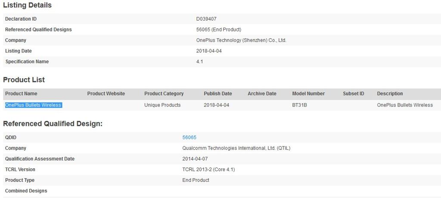Click the Archive Date column header
Screen dimensions: 441x198
(x=262, y=94)
